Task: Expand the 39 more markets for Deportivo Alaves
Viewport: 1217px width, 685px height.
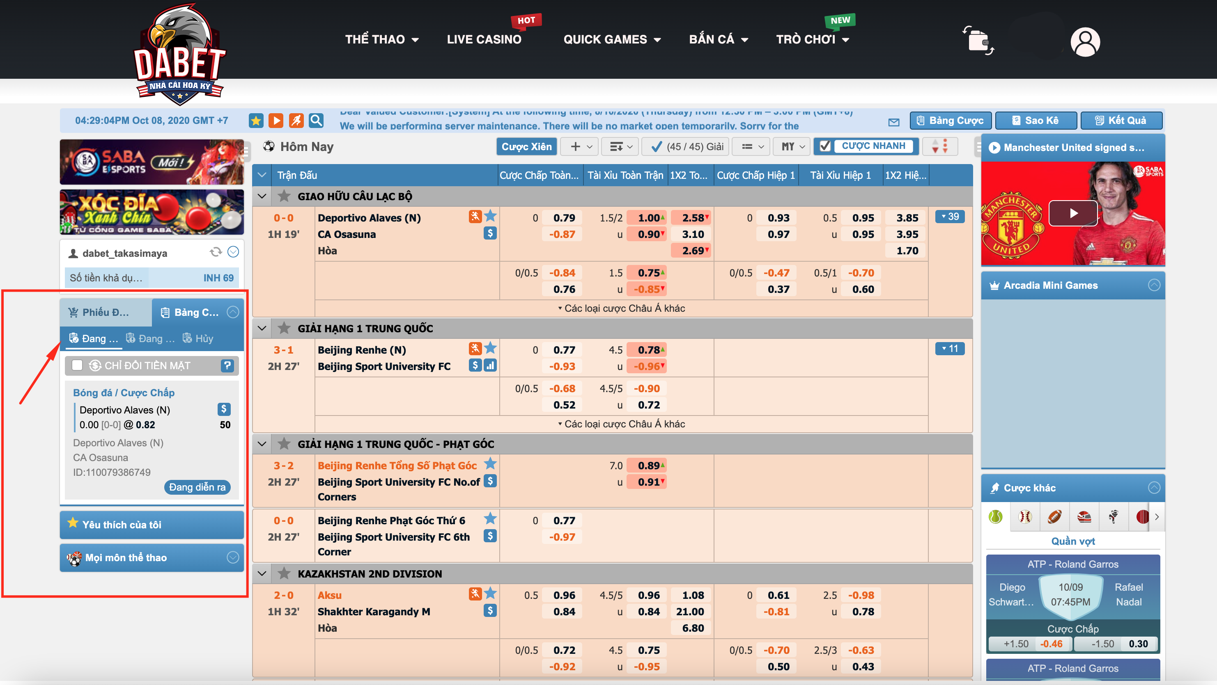Action: click(950, 216)
